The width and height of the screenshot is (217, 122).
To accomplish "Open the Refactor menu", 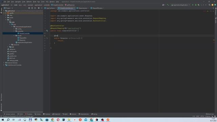I will (x=29, y=2).
